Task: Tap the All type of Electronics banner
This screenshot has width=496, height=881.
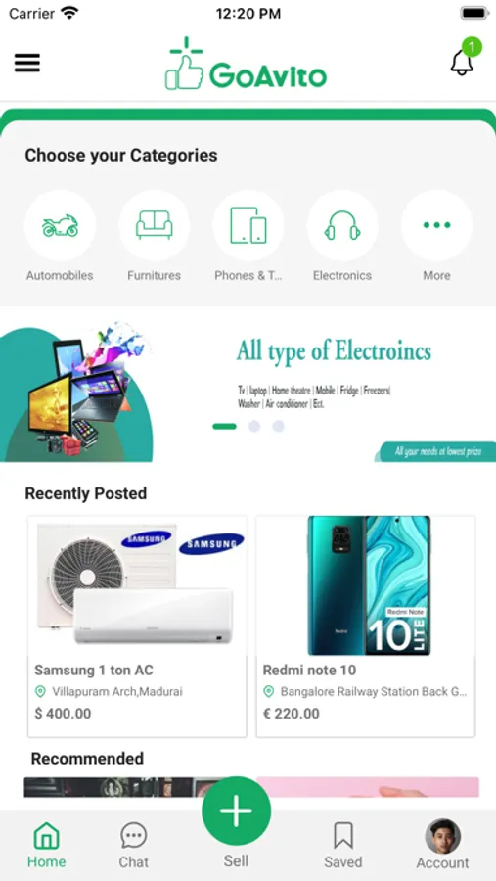Action: (248, 385)
